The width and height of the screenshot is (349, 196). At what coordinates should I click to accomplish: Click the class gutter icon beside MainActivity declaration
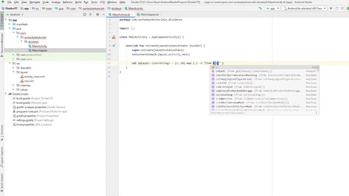coord(114,37)
